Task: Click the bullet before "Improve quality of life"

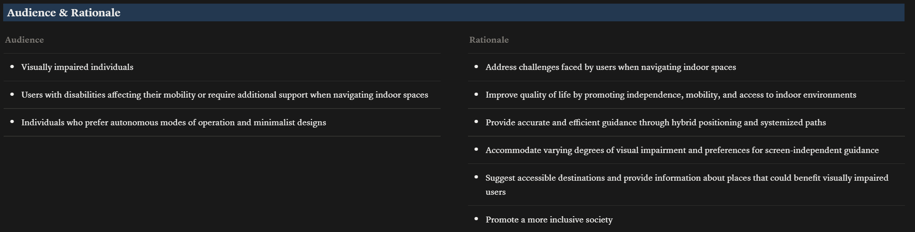Action: point(476,94)
